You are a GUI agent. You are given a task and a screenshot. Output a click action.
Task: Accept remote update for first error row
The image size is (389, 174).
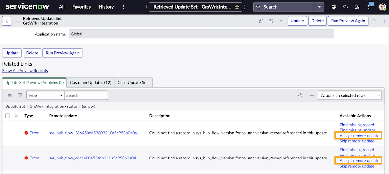pos(359,136)
